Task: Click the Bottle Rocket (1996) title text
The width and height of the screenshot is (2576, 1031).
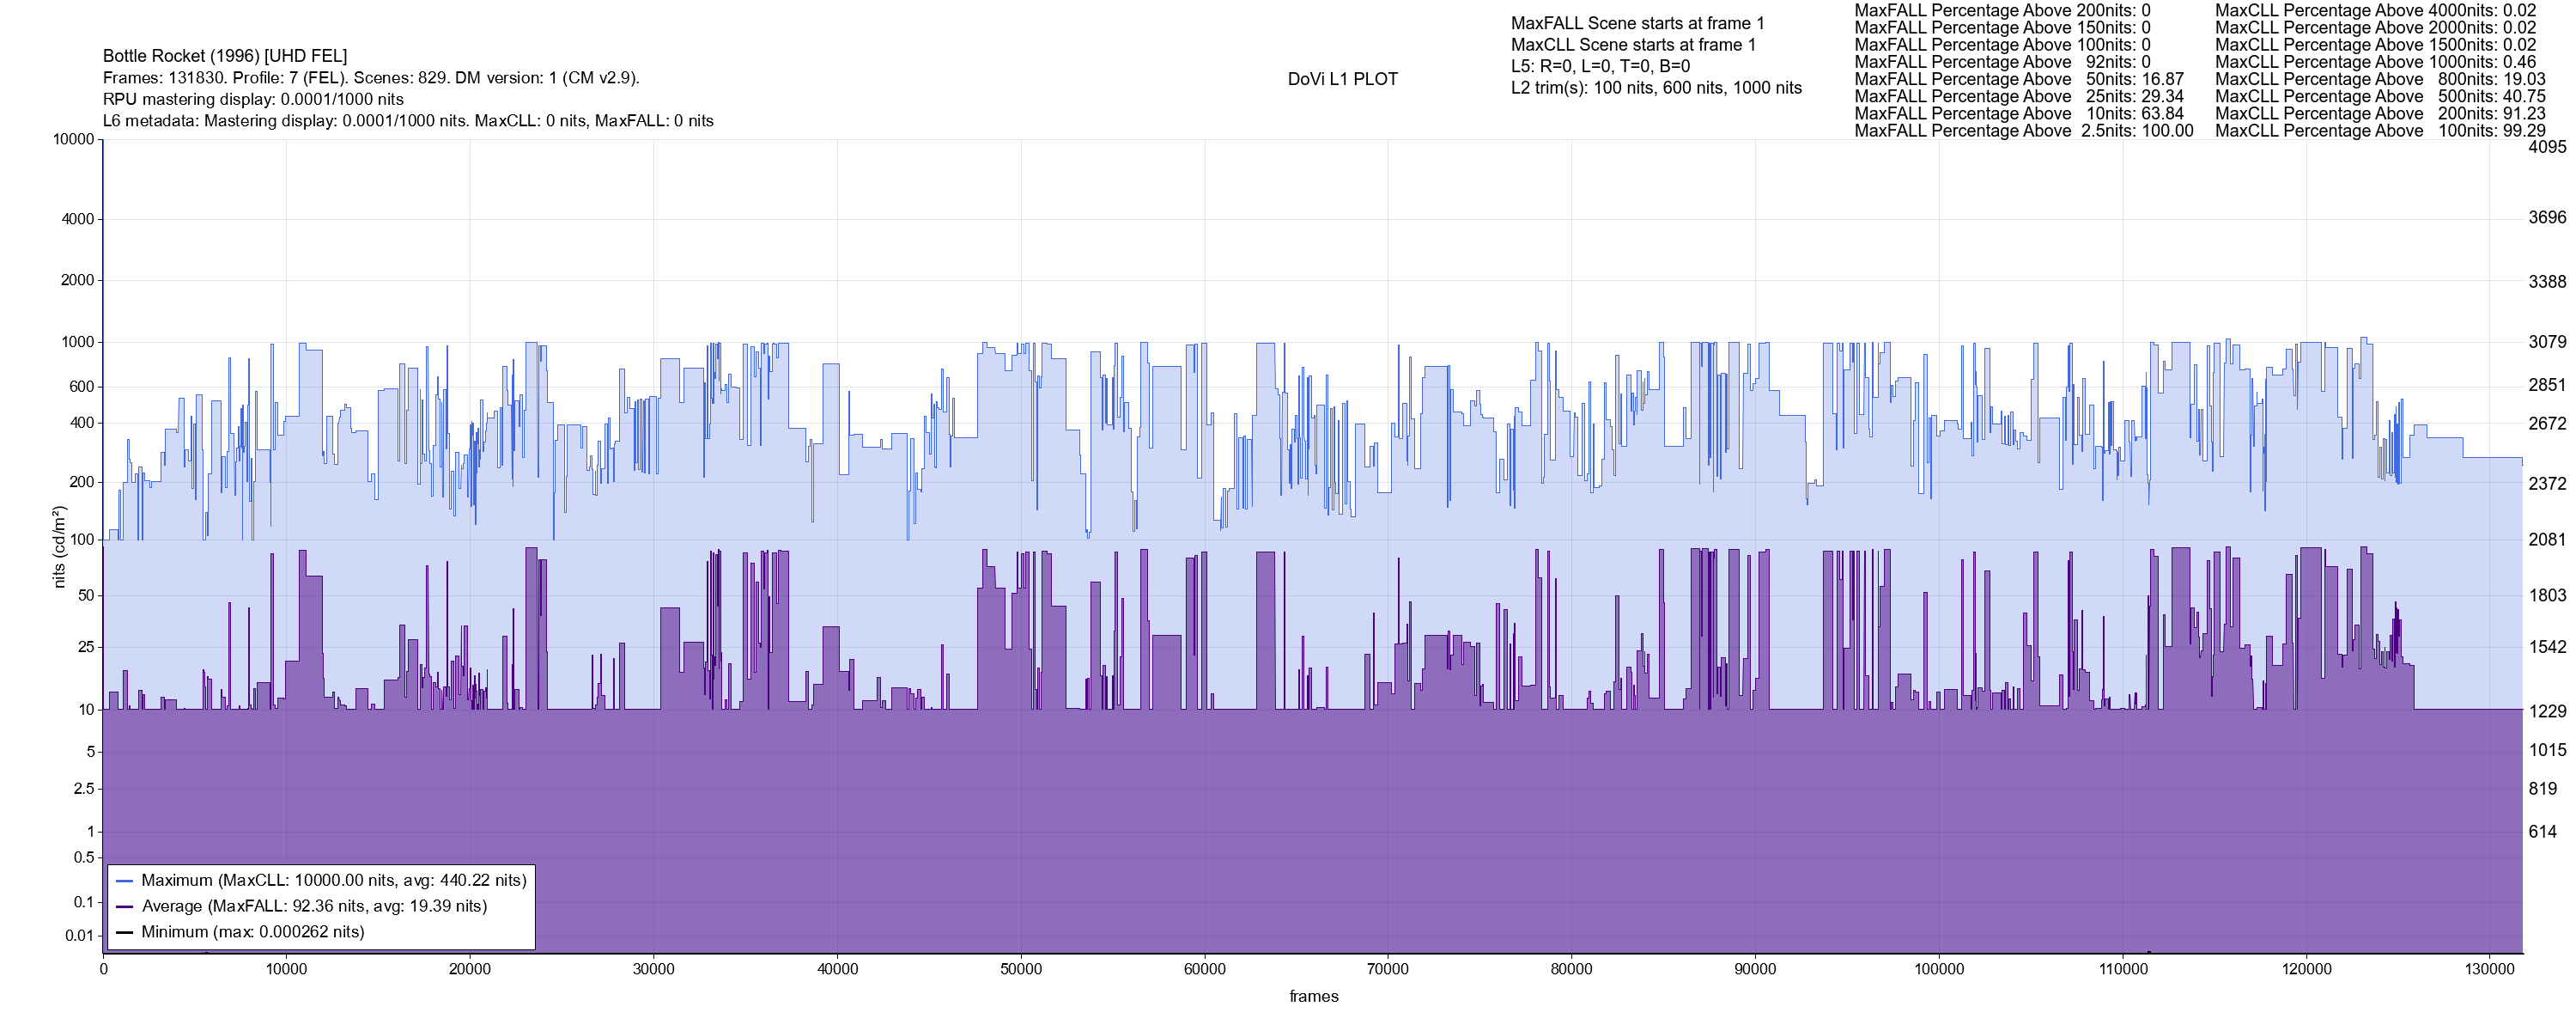Action: click(x=225, y=56)
